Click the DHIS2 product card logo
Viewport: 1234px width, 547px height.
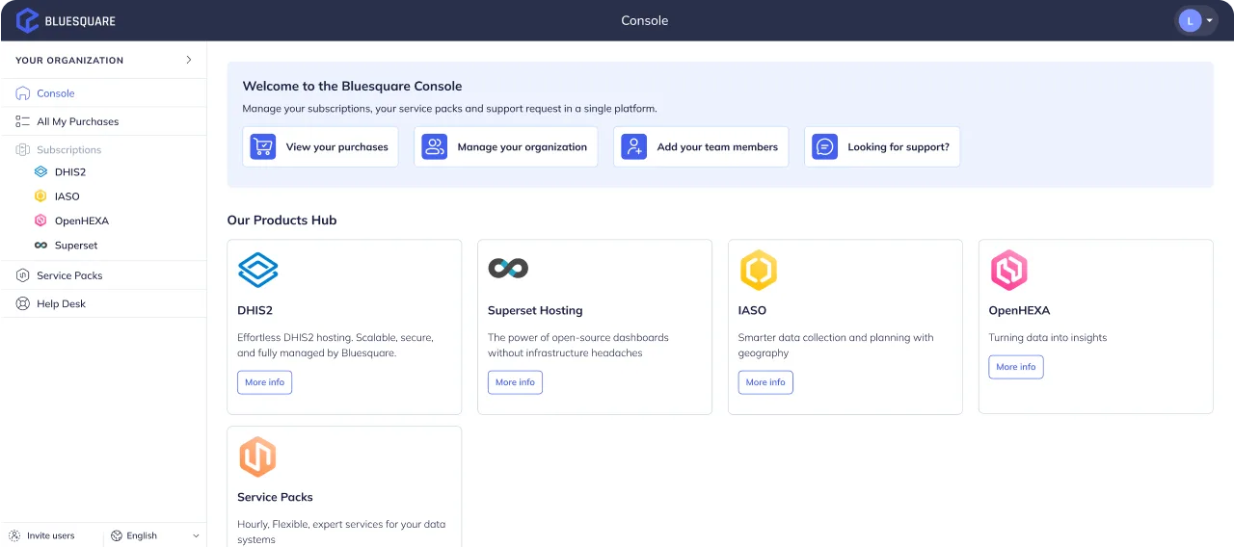(258, 270)
